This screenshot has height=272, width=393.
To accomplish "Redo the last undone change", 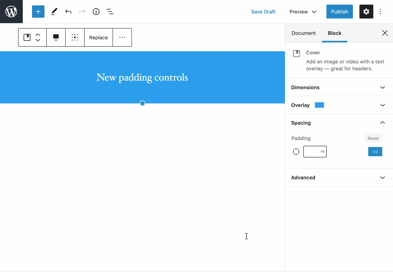I will pos(82,12).
